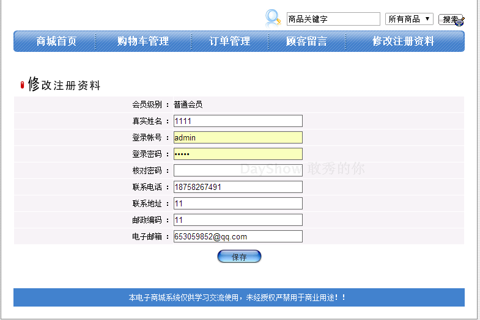Open 顾客留言 menu item
The height and width of the screenshot is (320, 480).
coord(306,41)
